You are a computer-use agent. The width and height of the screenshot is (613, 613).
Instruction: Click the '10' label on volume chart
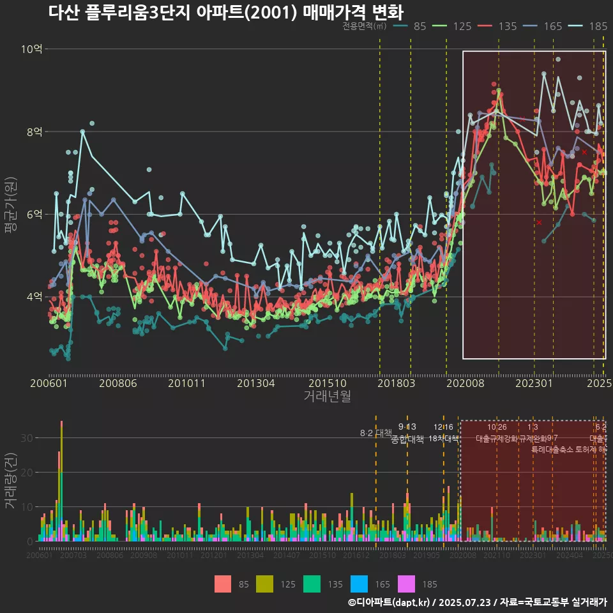(x=27, y=507)
